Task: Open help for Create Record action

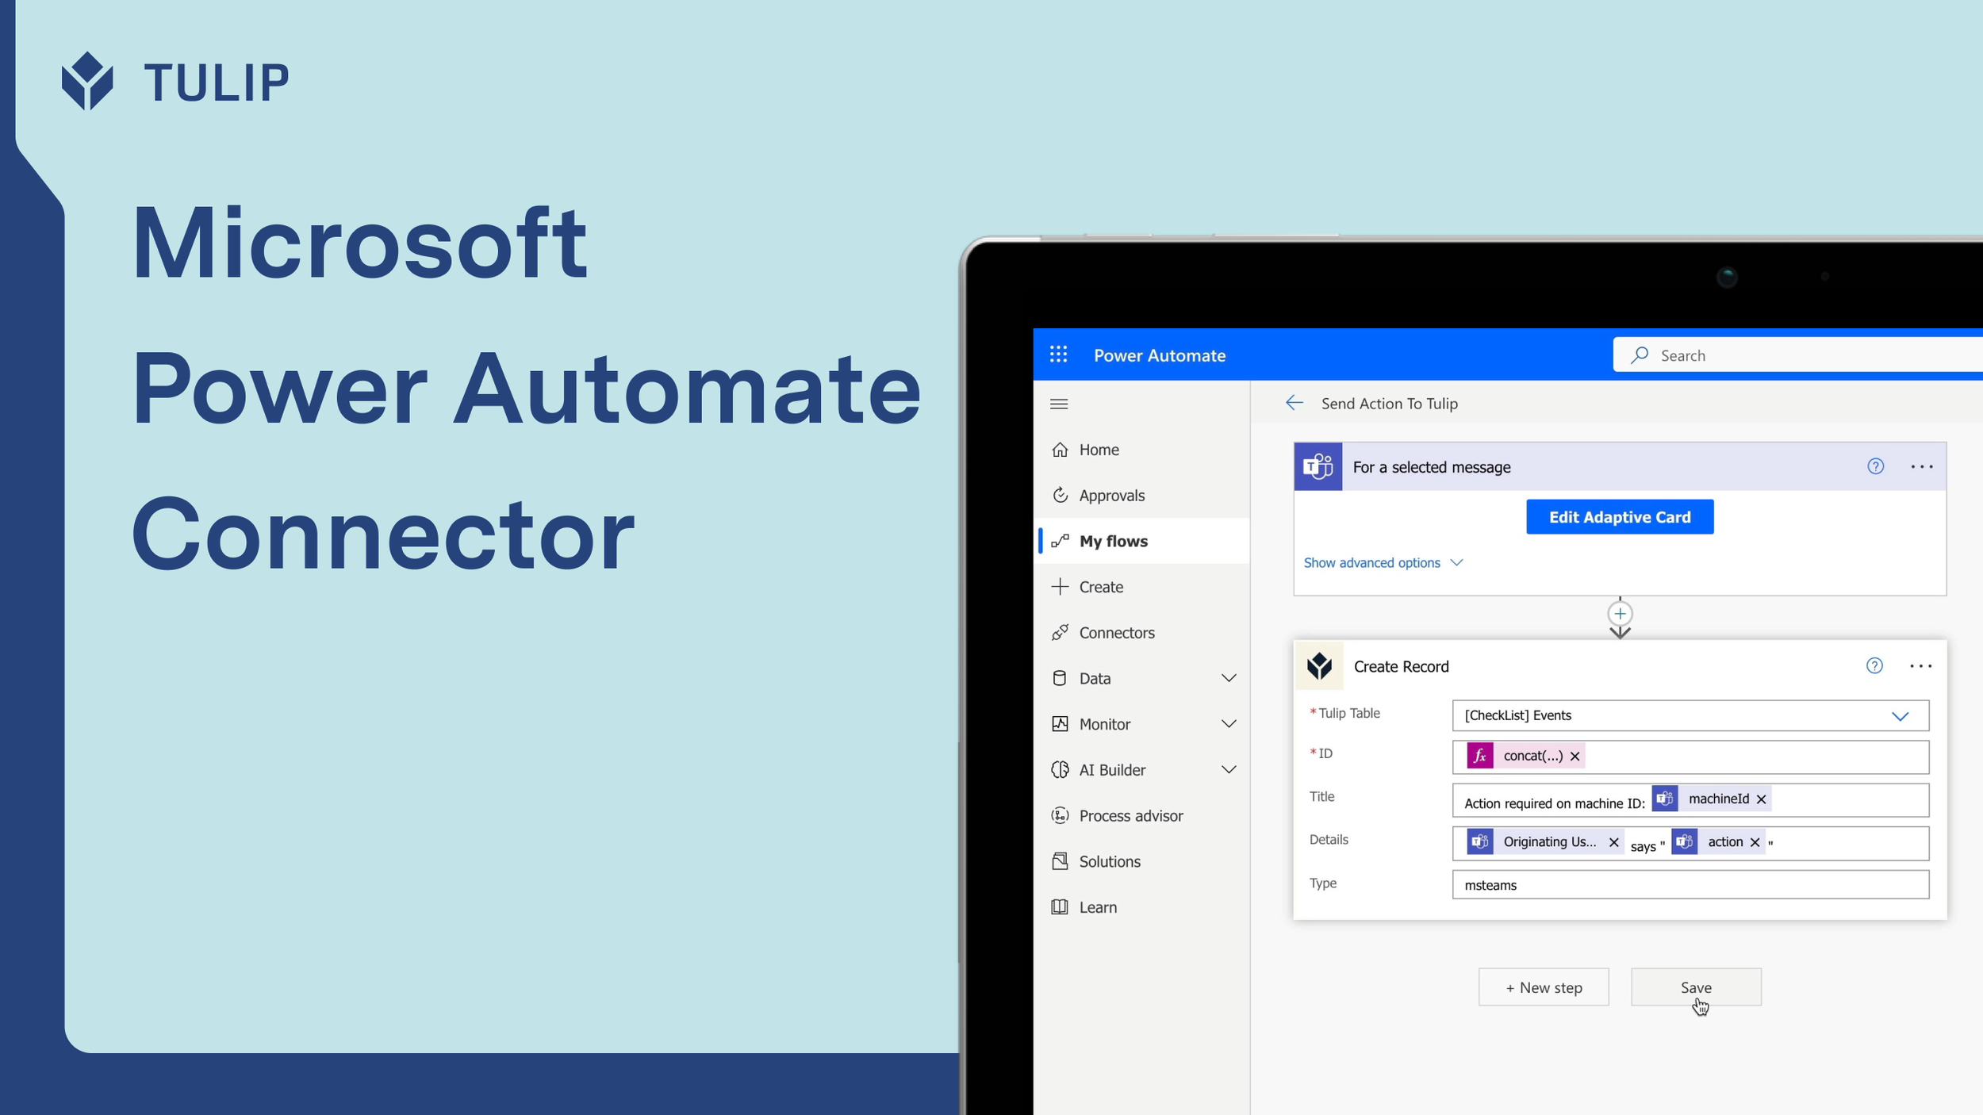Action: tap(1874, 665)
